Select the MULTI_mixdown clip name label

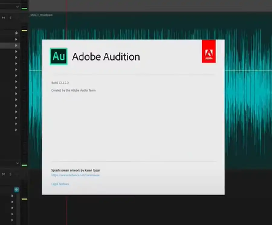(x=41, y=15)
